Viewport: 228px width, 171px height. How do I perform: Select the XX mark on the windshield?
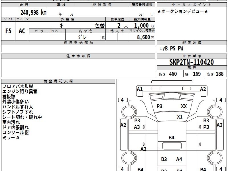[x=184, y=106]
